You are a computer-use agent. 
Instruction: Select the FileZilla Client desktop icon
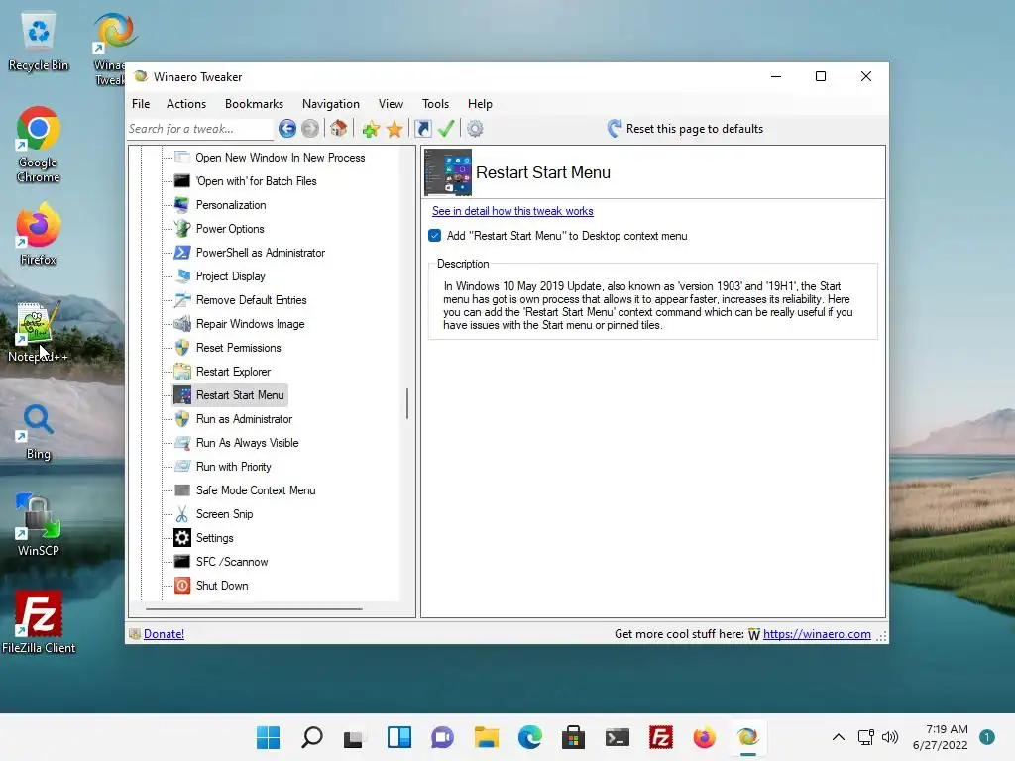click(39, 622)
